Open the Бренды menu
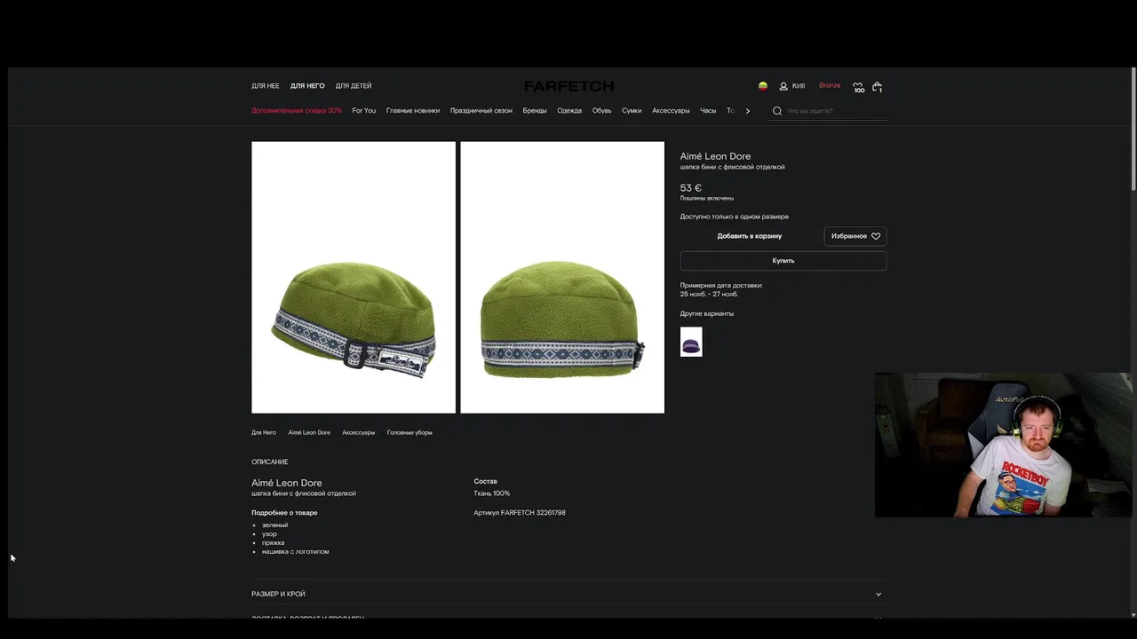 pyautogui.click(x=535, y=111)
